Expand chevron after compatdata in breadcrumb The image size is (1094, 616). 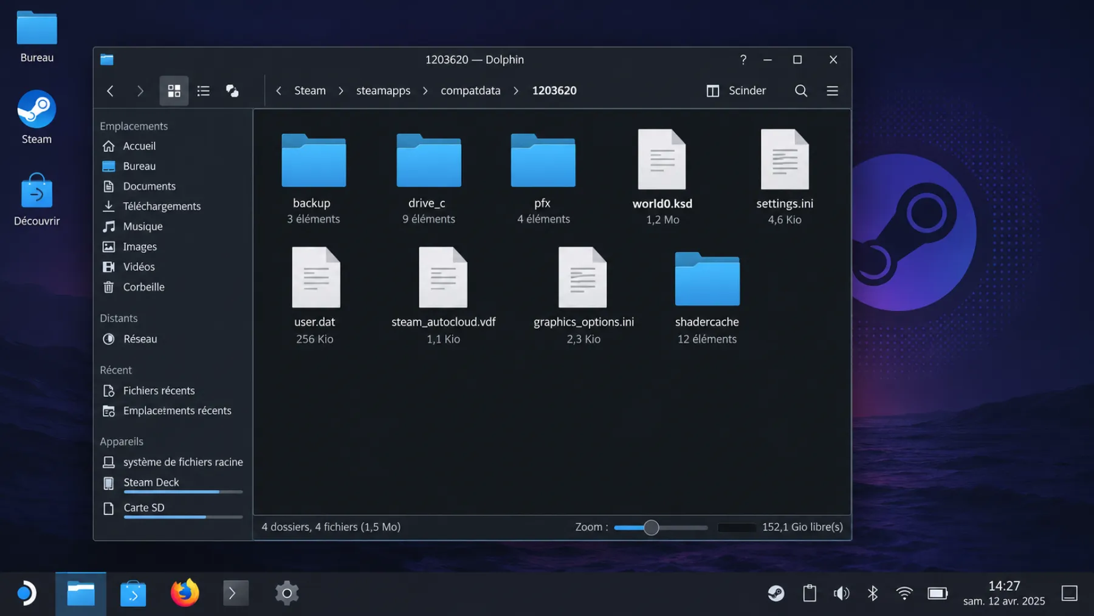click(516, 91)
